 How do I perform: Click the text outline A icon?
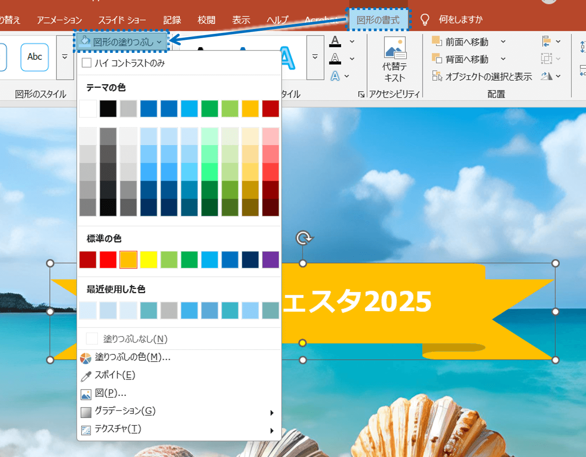(x=335, y=58)
